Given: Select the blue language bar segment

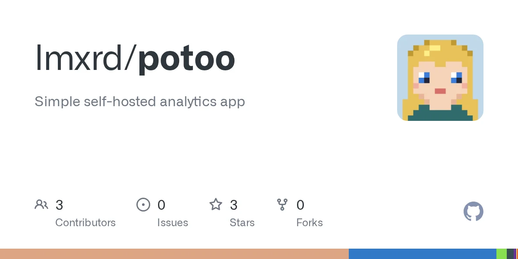Looking at the screenshot, I should 423,254.
